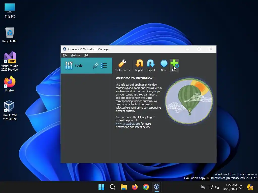
Task: Open the network tray icon
Action: (x=211, y=187)
